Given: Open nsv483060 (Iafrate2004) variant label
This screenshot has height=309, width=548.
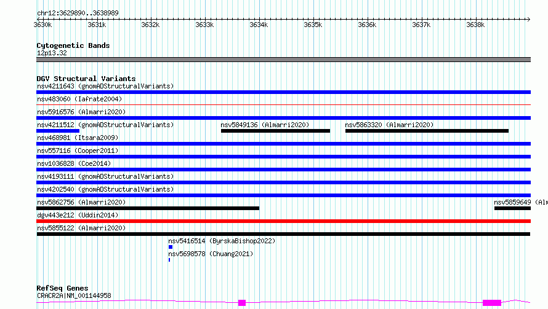Looking at the screenshot, I should coord(79,99).
